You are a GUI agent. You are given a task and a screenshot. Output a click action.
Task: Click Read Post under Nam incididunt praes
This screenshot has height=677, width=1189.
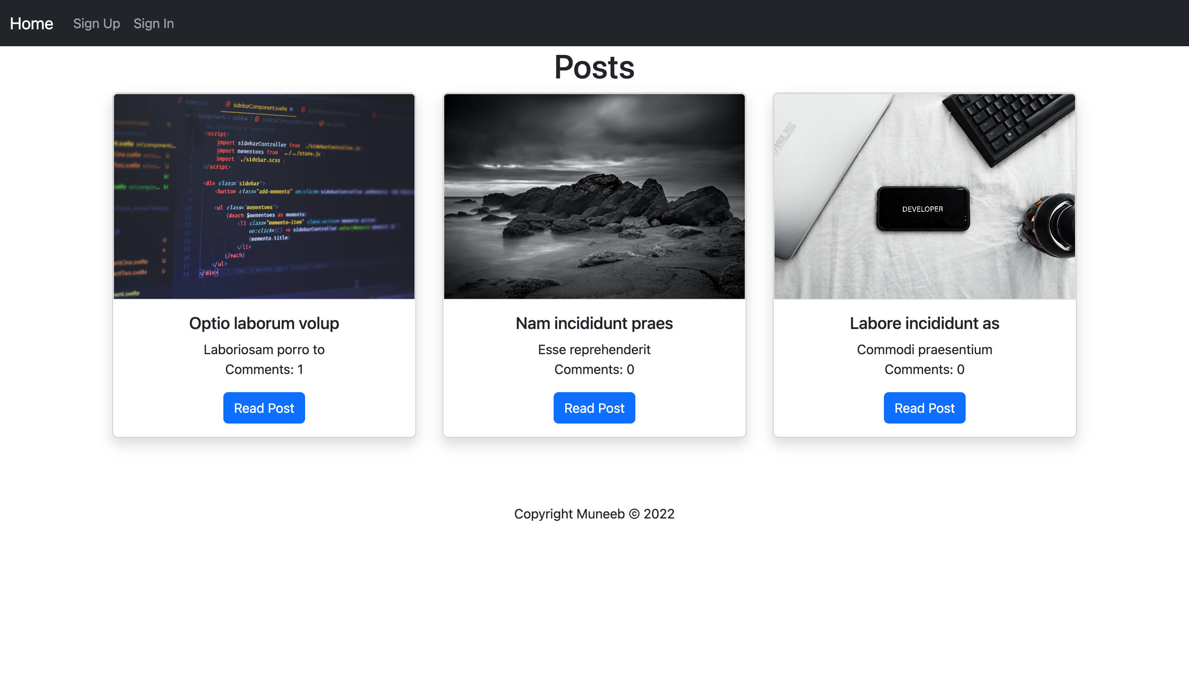click(594, 408)
